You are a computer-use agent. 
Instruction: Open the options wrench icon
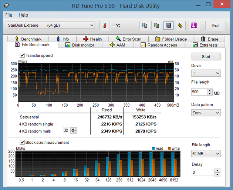click(x=180, y=26)
